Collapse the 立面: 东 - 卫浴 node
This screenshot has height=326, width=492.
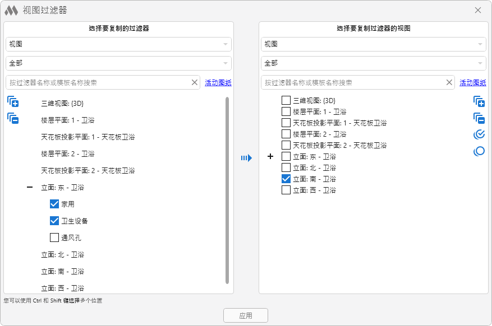click(30, 187)
